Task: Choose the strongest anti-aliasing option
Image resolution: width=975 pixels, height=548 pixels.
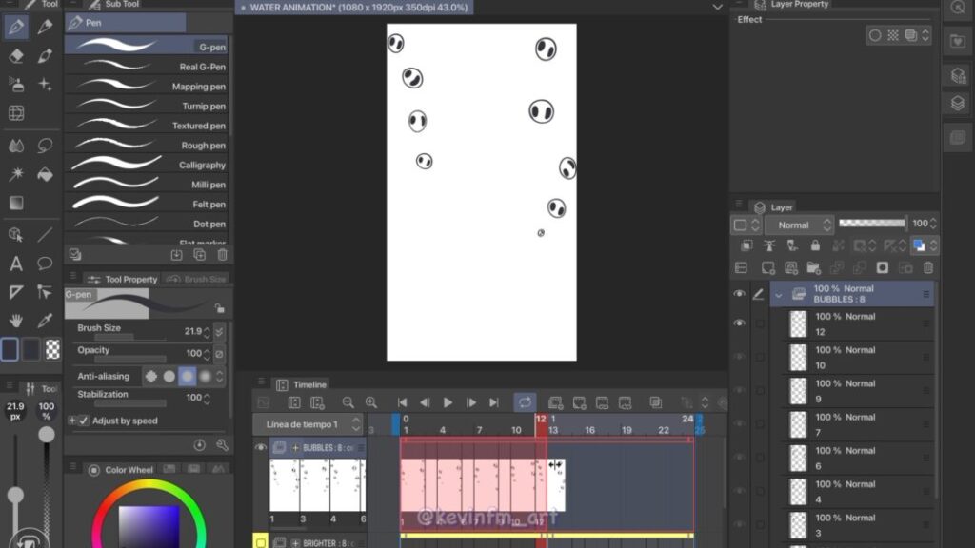Action: pos(206,376)
